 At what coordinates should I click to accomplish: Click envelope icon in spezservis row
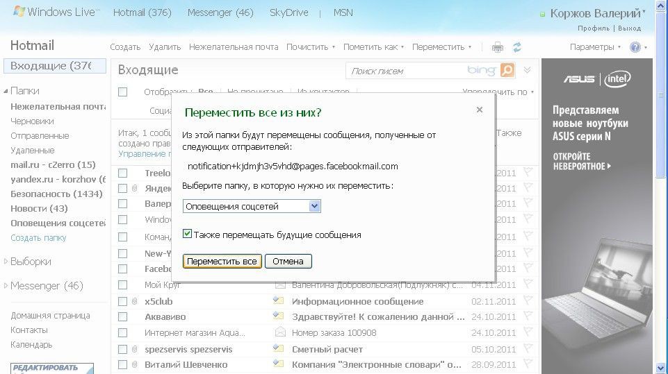click(x=278, y=348)
